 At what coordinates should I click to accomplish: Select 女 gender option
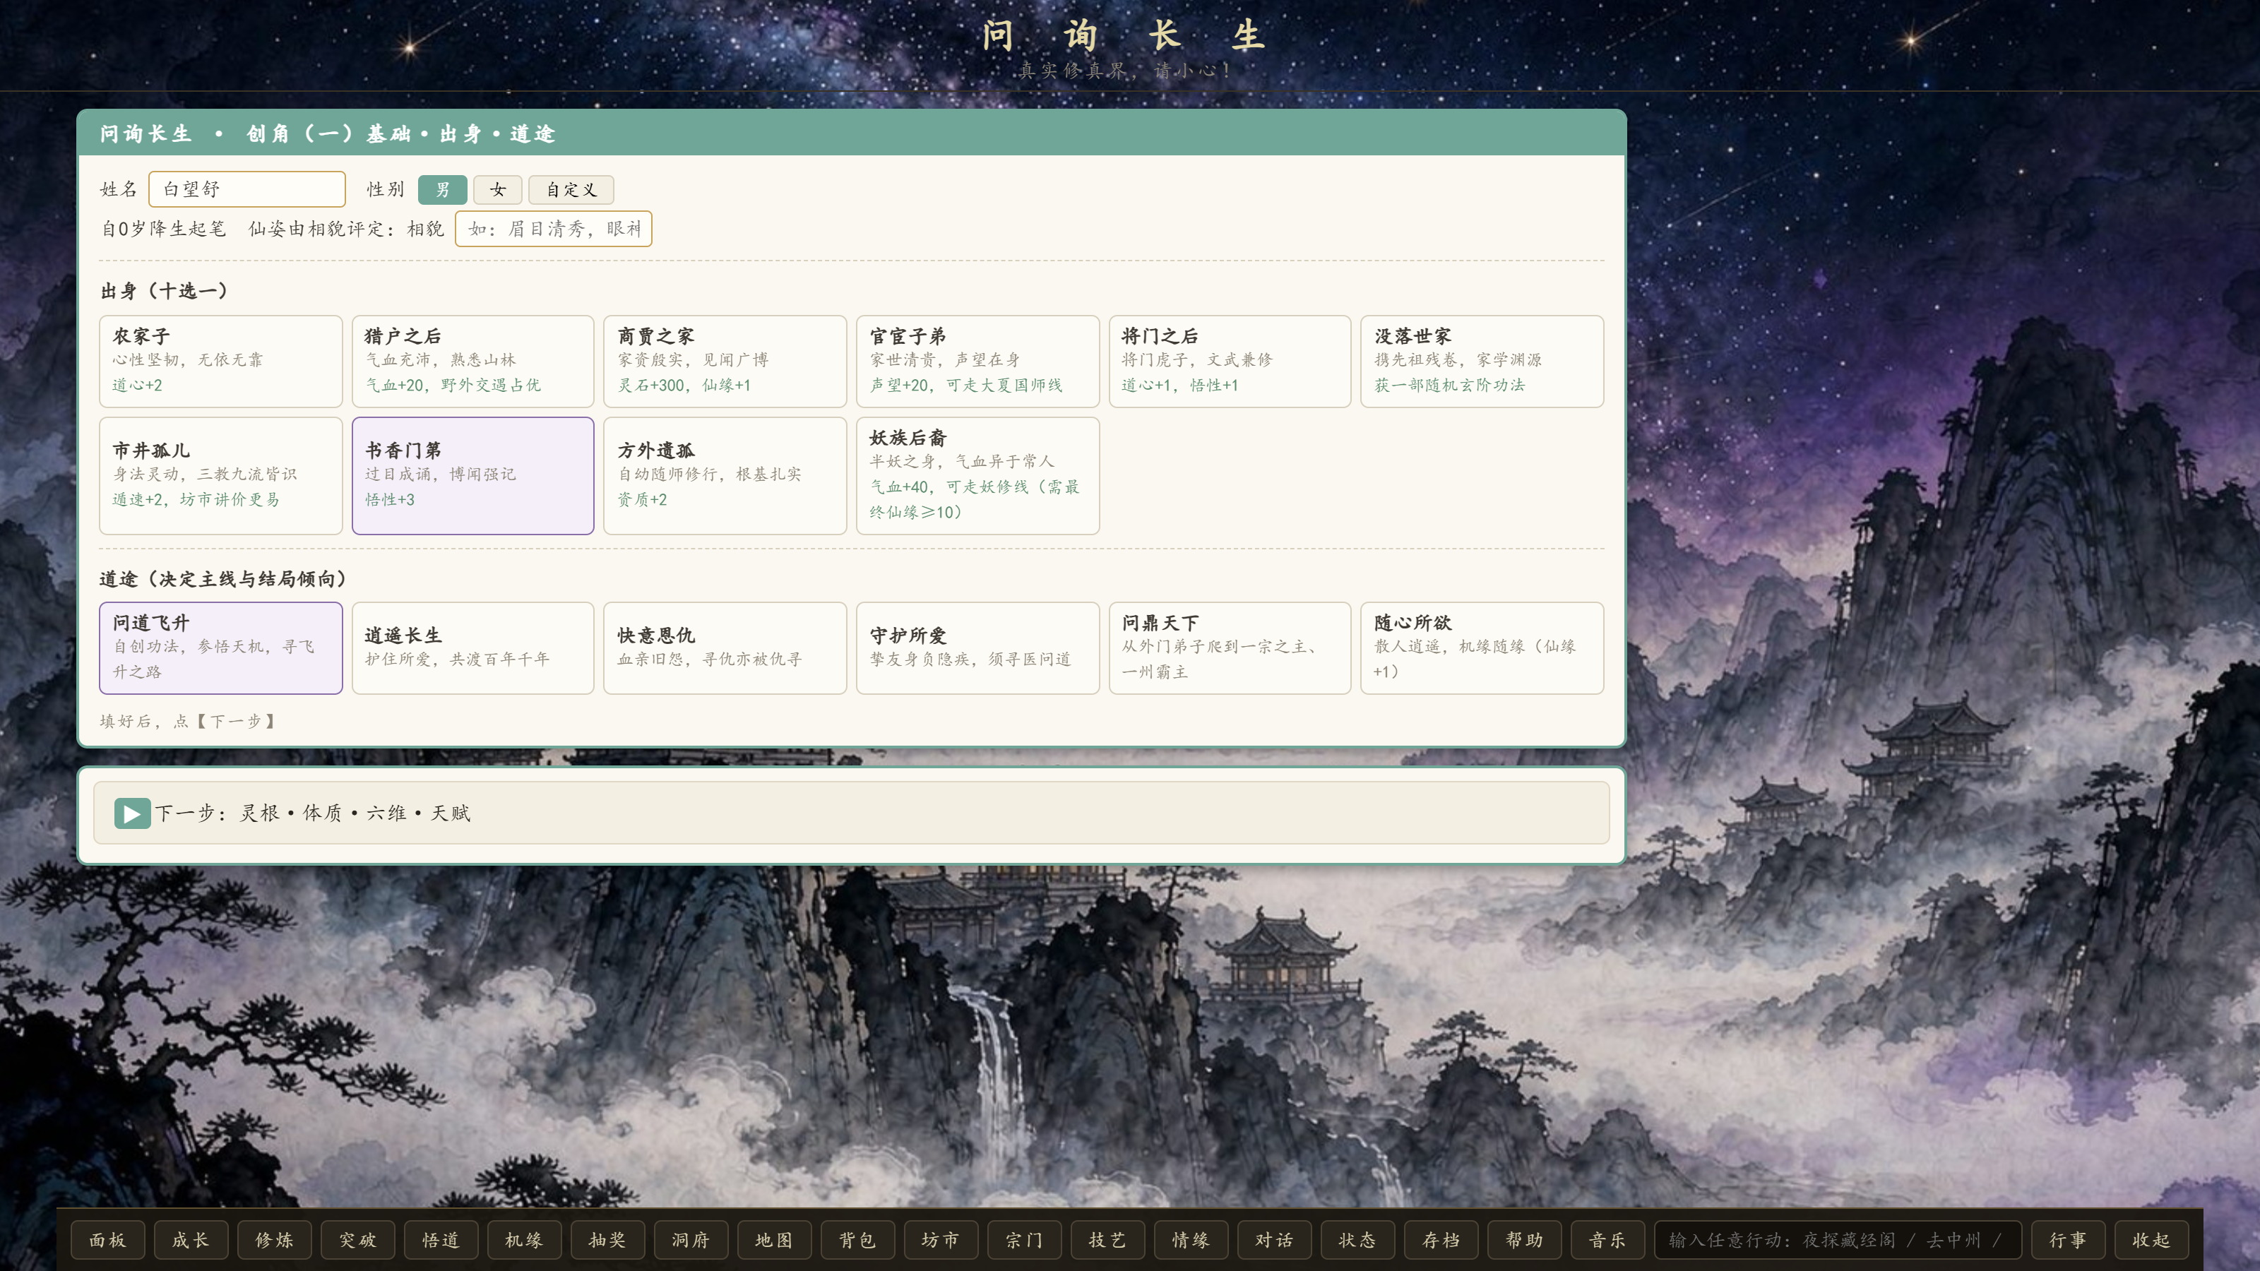pos(497,189)
